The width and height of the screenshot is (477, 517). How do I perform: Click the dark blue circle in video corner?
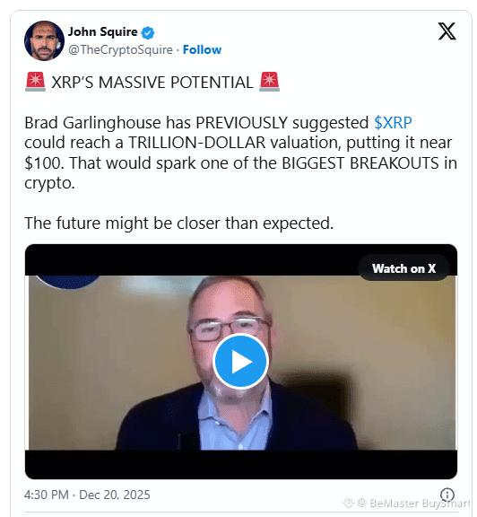pyautogui.click(x=68, y=282)
